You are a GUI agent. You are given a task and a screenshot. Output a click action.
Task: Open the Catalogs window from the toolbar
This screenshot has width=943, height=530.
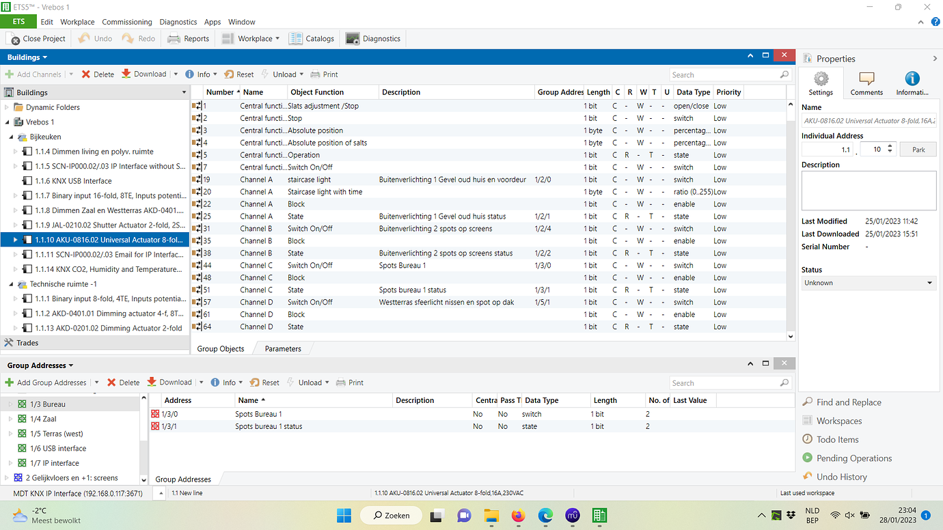coord(312,38)
